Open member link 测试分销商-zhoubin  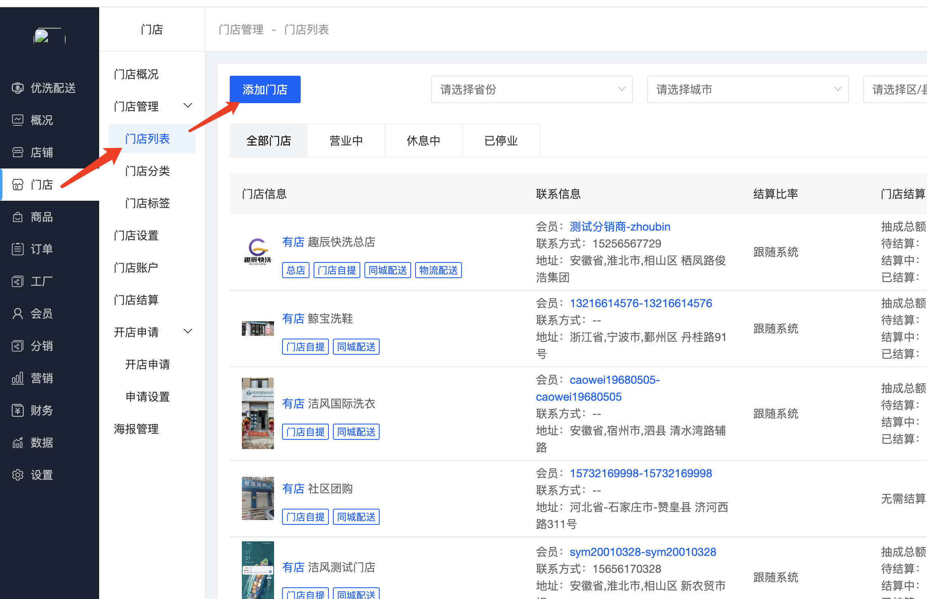[619, 227]
